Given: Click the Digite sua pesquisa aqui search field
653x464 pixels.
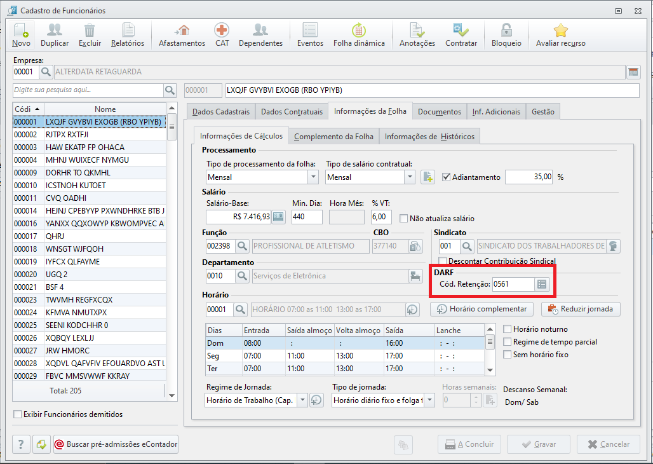Looking at the screenshot, I should tap(88, 90).
